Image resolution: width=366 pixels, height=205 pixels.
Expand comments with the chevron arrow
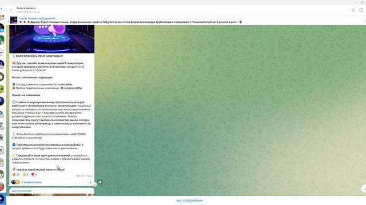[x=90, y=182]
